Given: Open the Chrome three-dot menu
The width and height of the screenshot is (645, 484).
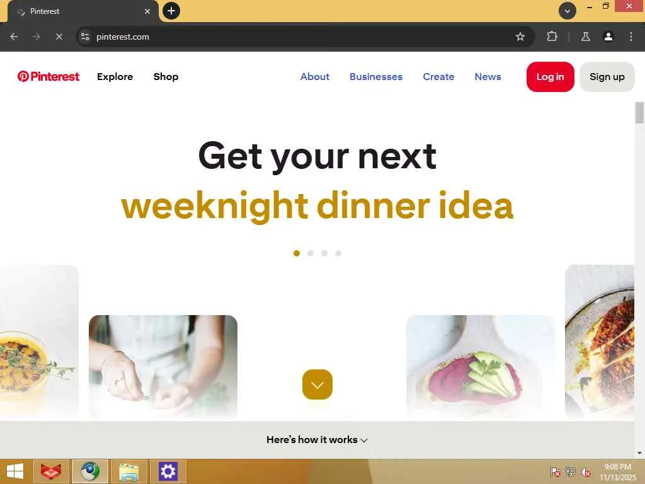Looking at the screenshot, I should coord(631,37).
